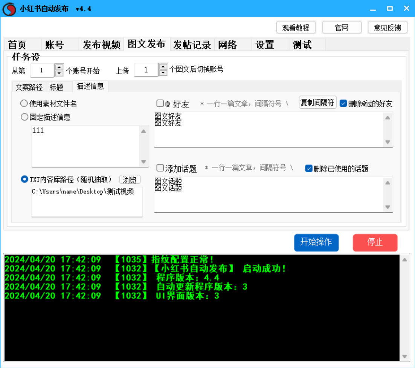Click down arrow of friends list scrollbar

tap(388, 142)
